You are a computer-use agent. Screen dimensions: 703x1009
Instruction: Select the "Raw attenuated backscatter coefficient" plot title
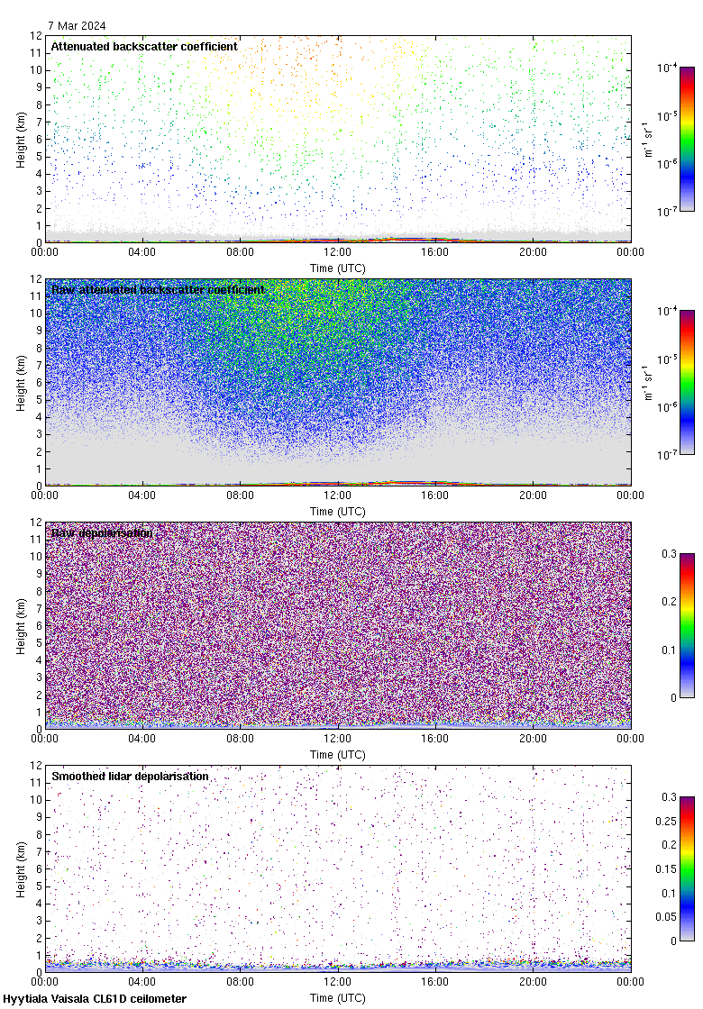[x=158, y=289]
